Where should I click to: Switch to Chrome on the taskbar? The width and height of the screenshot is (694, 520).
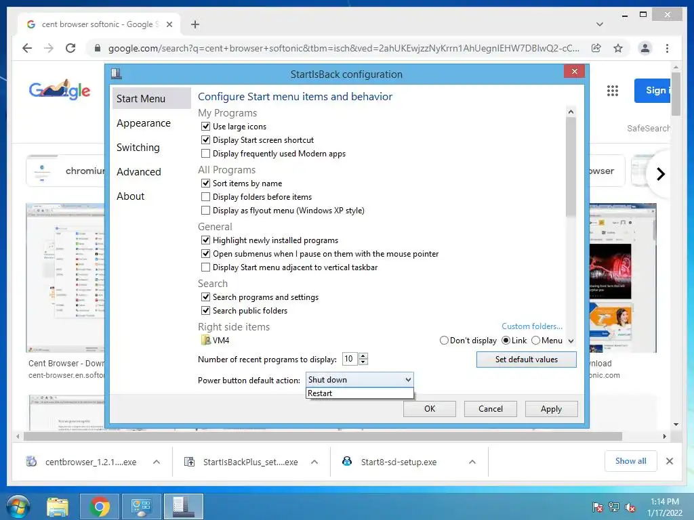pyautogui.click(x=100, y=506)
